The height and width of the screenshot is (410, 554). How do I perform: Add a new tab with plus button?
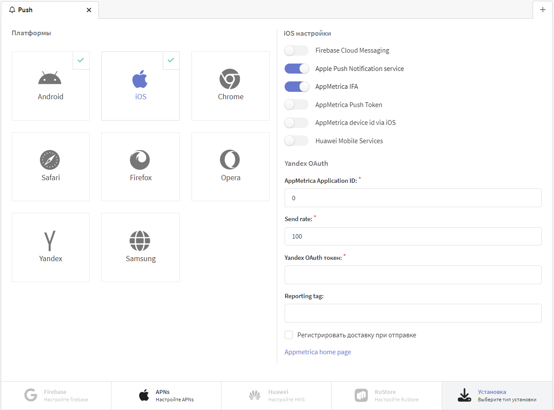point(543,10)
